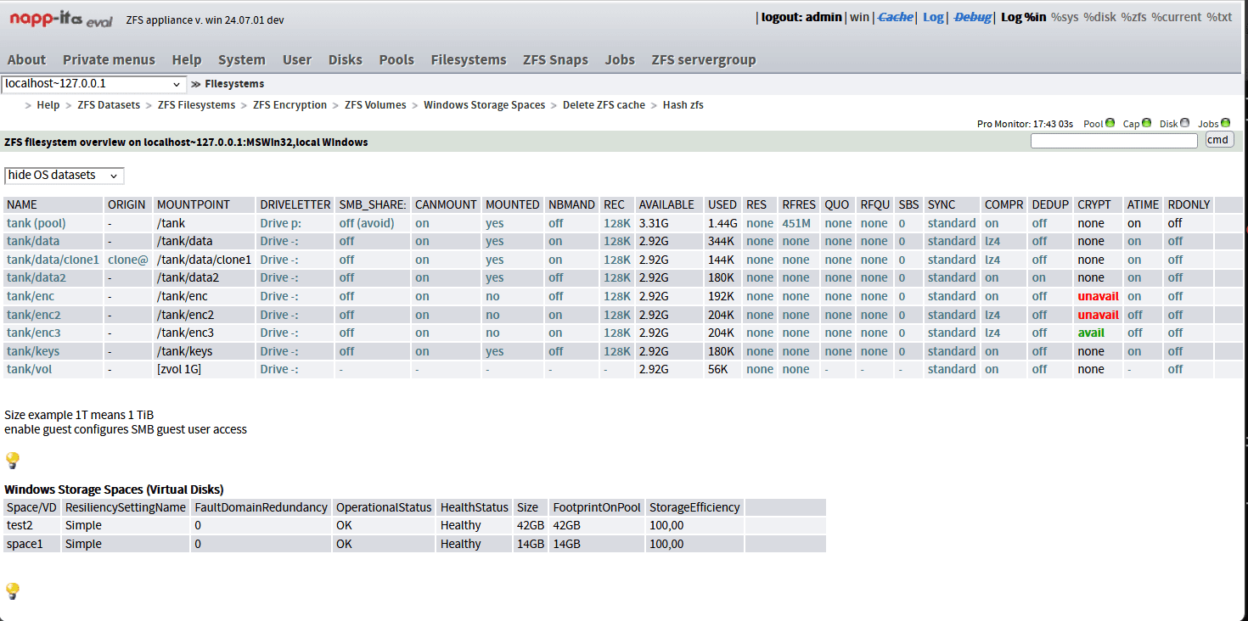Open the Private menus menu
The height and width of the screenshot is (621, 1248).
[x=109, y=59]
